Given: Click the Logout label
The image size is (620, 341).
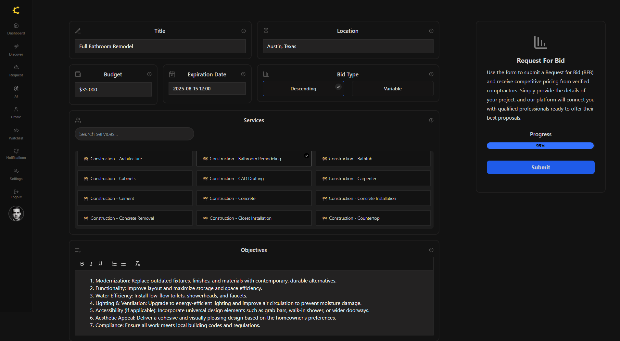Looking at the screenshot, I should tap(16, 197).
